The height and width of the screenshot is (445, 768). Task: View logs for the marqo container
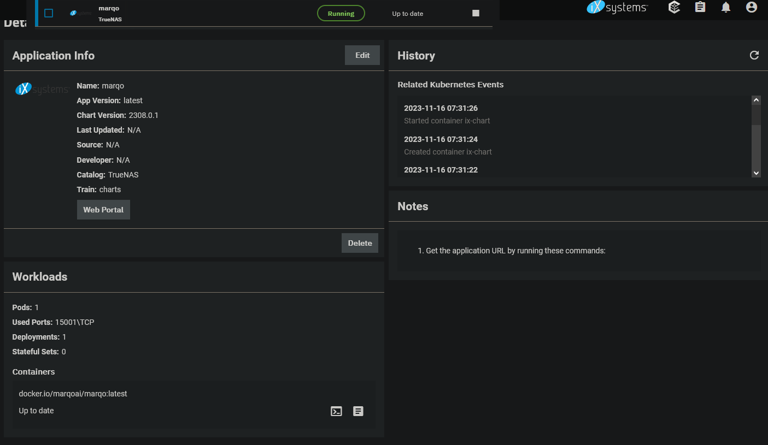coord(358,411)
